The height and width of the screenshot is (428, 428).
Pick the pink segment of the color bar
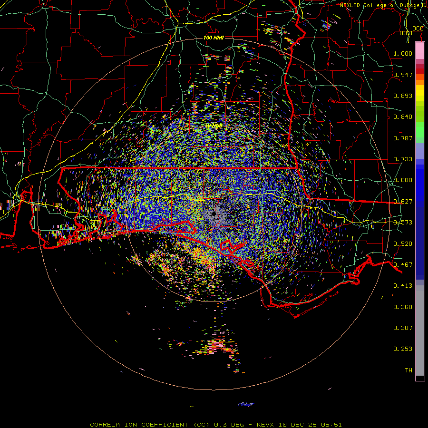point(420,51)
